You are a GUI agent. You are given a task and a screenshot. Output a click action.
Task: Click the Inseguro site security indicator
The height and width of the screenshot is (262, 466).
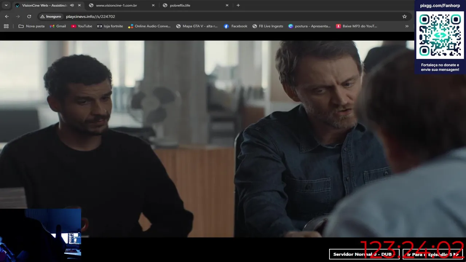51,16
